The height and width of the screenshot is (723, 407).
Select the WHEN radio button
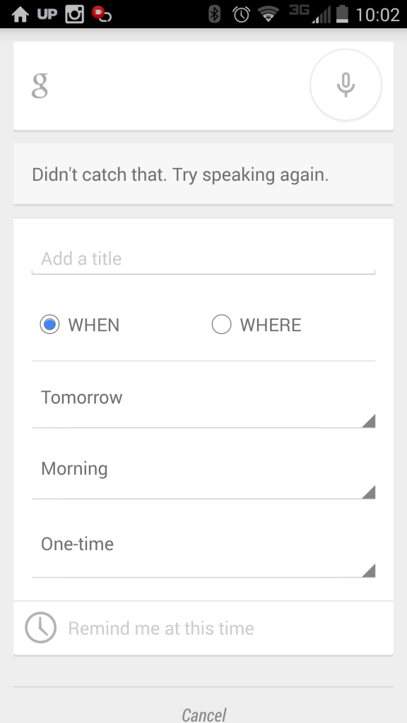(49, 325)
